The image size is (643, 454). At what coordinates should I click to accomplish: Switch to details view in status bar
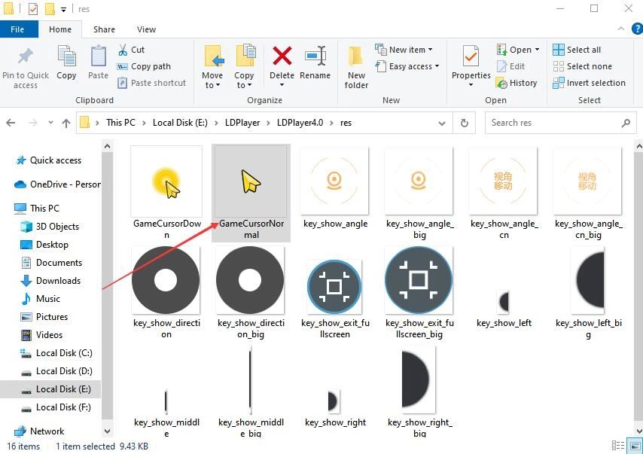click(617, 446)
